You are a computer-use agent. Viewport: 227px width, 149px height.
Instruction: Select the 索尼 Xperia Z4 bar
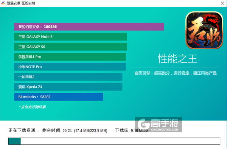point(68,87)
